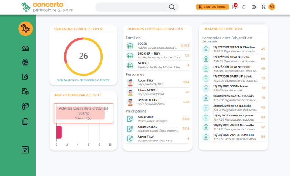This screenshot has height=176, width=290.
Task: Click the Créer une famille button
Action: point(213,7)
